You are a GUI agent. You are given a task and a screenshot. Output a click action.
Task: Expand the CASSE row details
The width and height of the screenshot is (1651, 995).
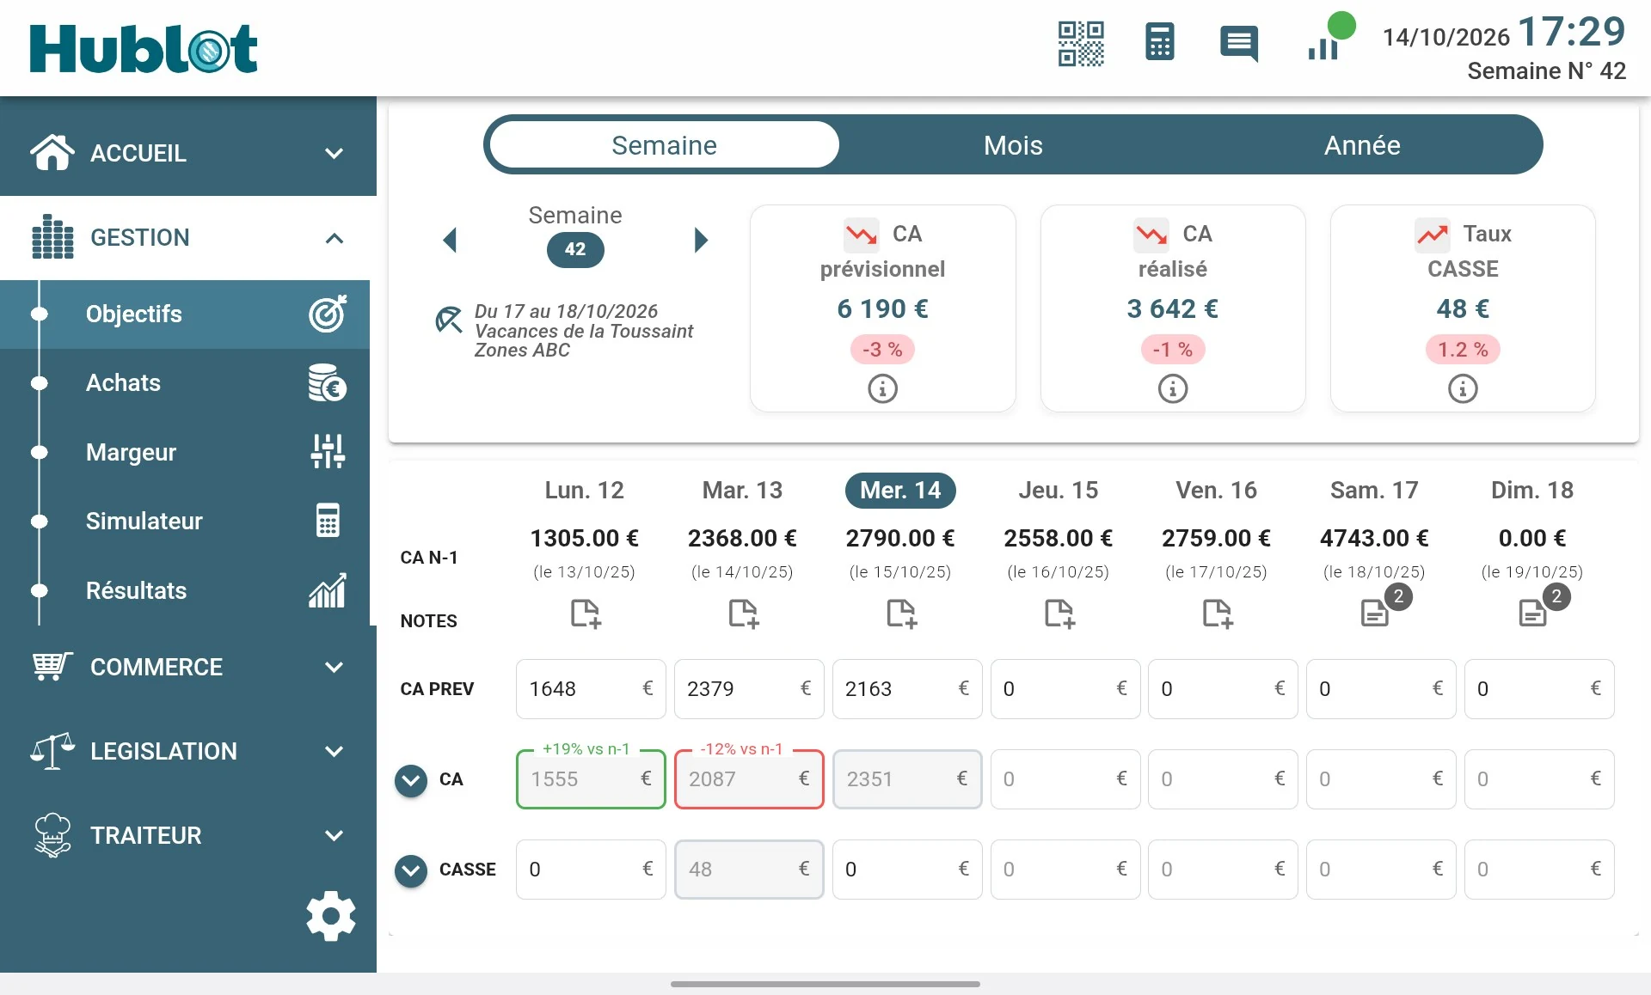[411, 870]
